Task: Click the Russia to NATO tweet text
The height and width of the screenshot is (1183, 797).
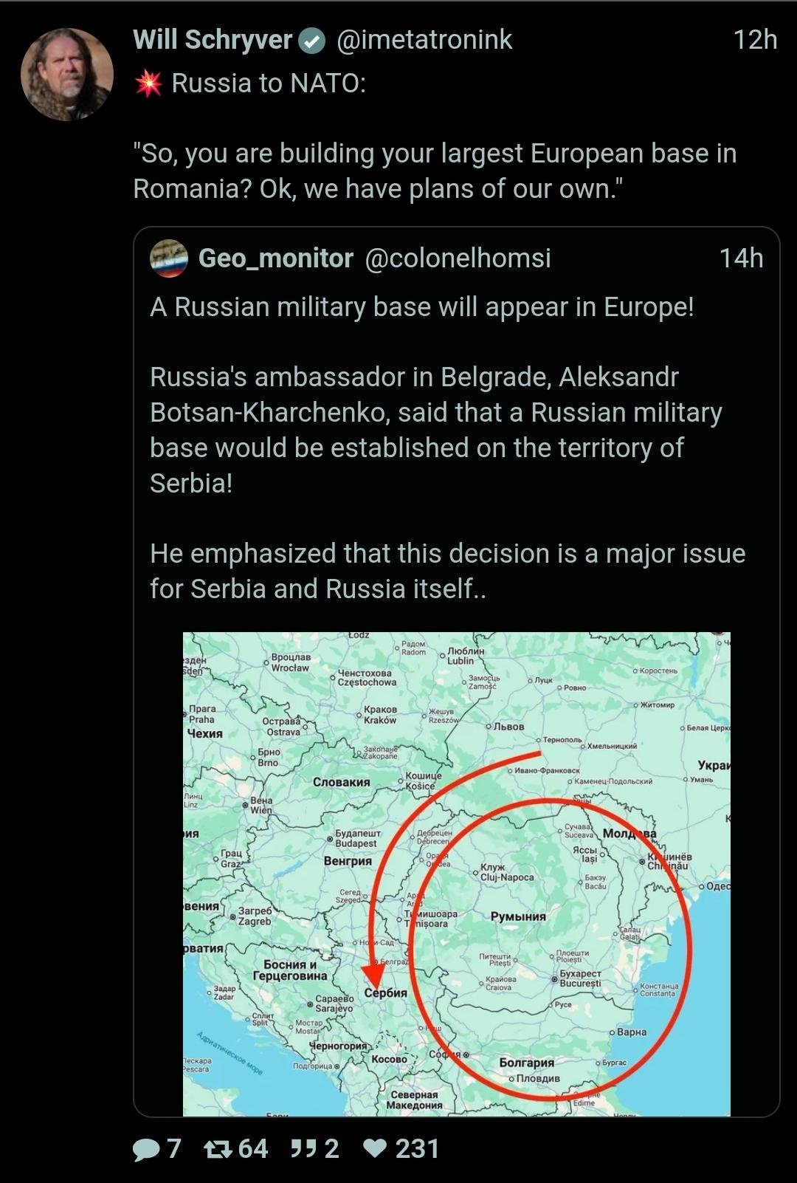Action: [x=435, y=171]
